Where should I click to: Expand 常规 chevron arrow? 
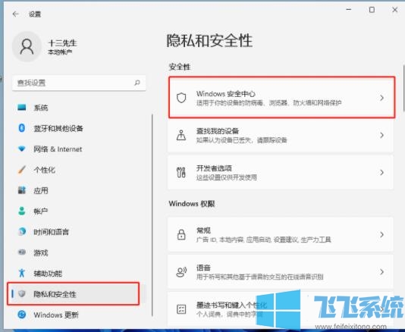tap(381, 234)
